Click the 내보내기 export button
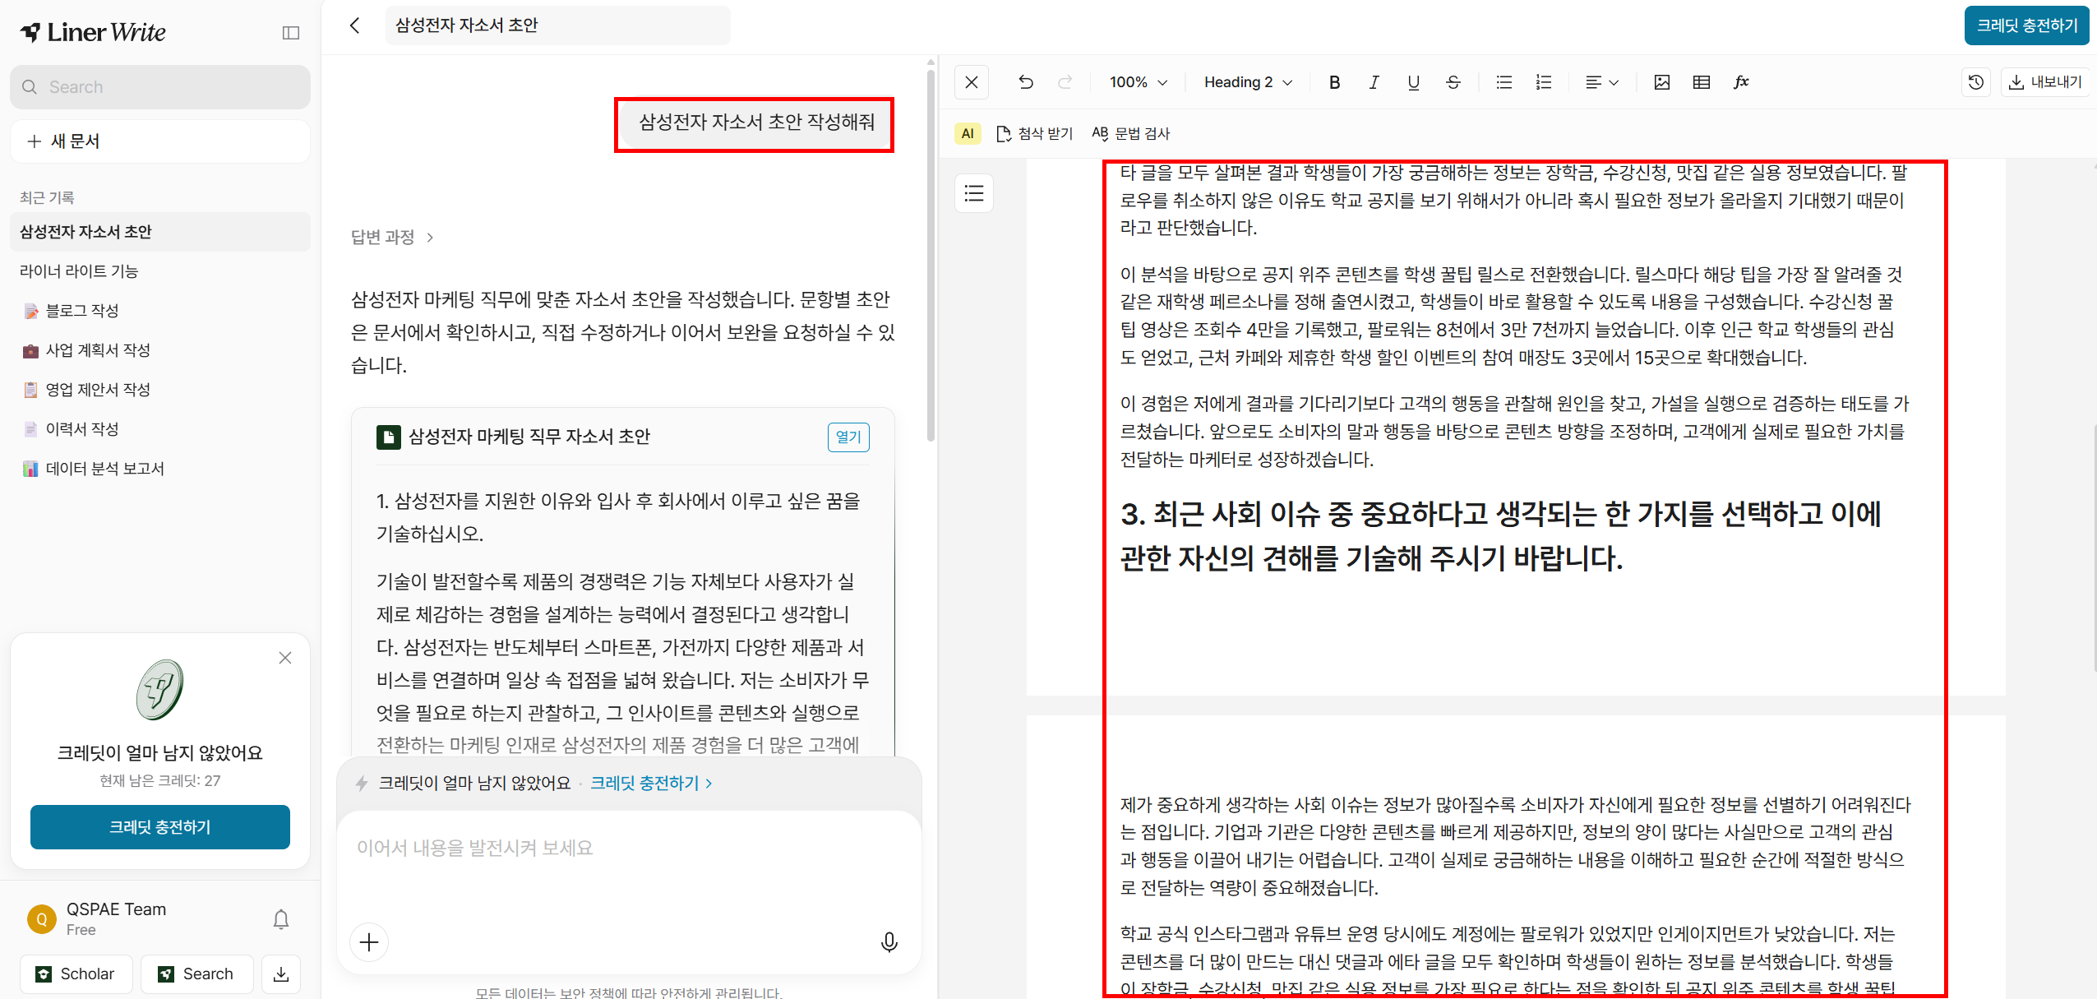The image size is (2097, 999). (x=2046, y=82)
